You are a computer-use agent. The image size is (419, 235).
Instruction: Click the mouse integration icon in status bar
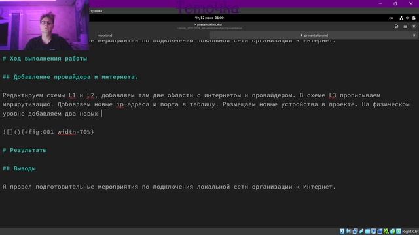point(393,231)
